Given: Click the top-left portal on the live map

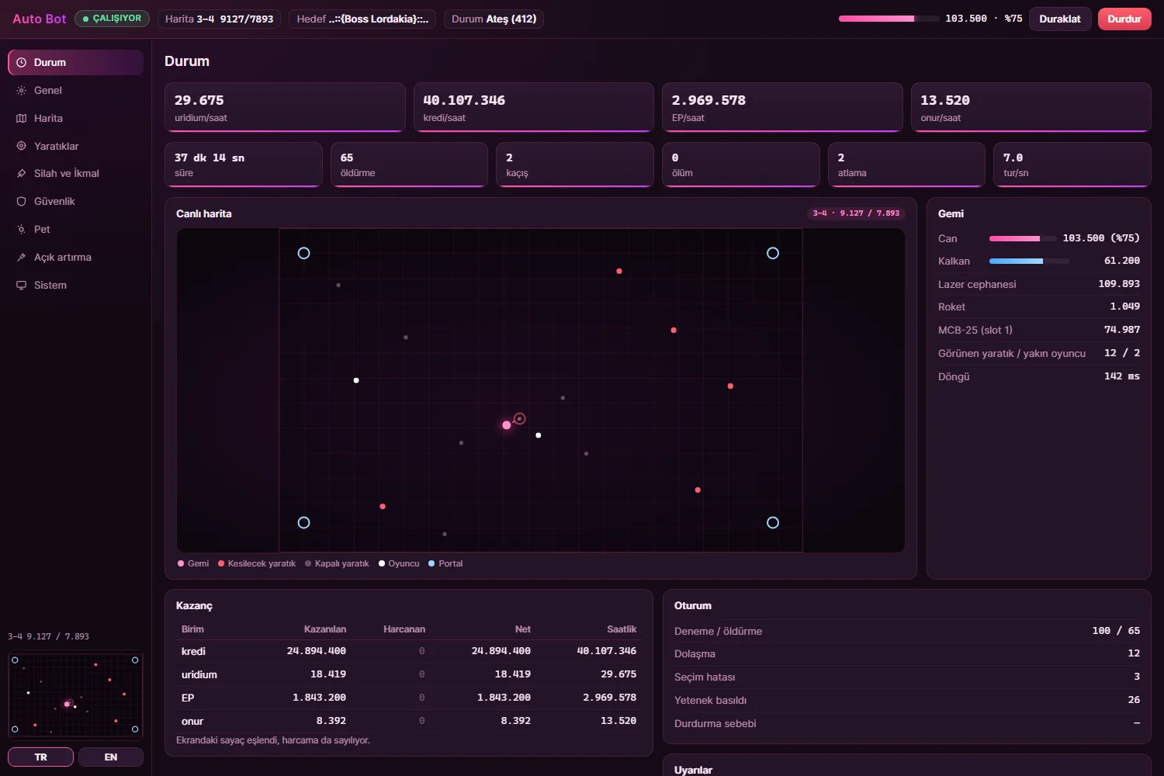Looking at the screenshot, I should 304,253.
